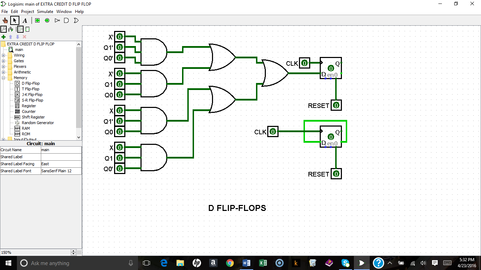481x270 pixels.
Task: Select the Poke tool hand icon
Action: point(5,20)
